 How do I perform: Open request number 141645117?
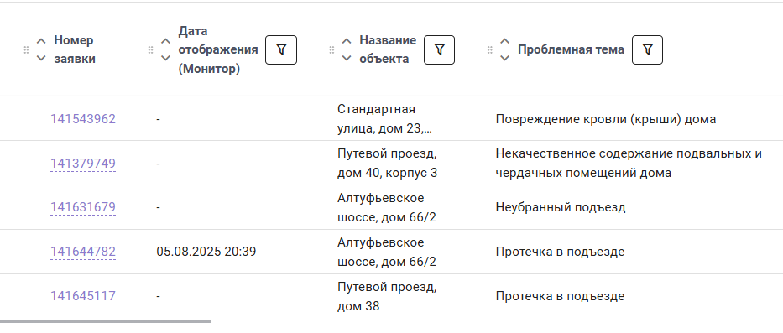tap(83, 297)
